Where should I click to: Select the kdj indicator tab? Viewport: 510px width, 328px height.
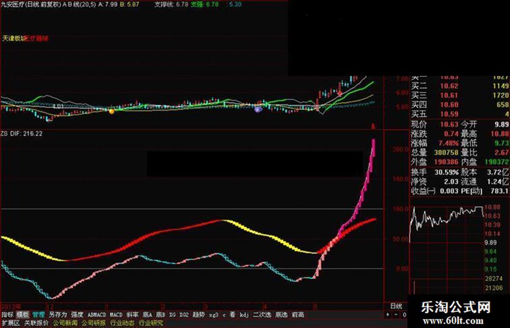point(244,315)
